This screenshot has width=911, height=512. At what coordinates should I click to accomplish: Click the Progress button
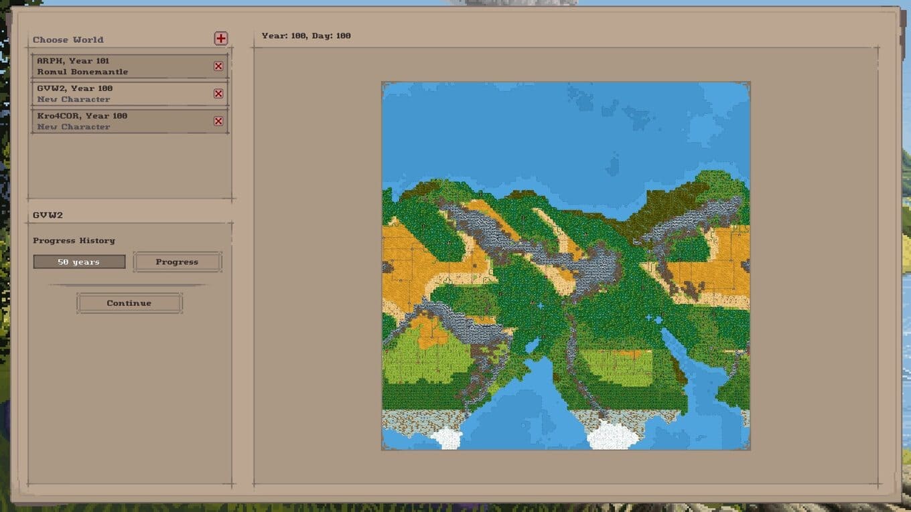pyautogui.click(x=177, y=262)
